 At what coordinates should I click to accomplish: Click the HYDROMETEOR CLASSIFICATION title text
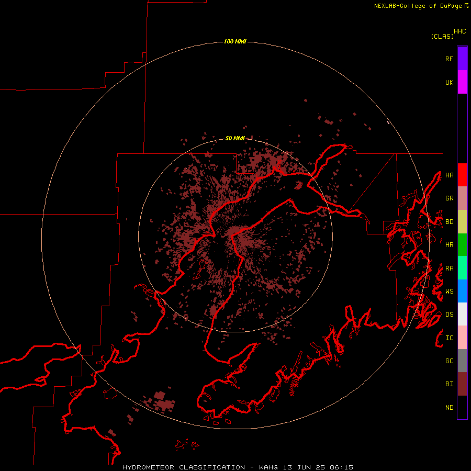point(184,467)
